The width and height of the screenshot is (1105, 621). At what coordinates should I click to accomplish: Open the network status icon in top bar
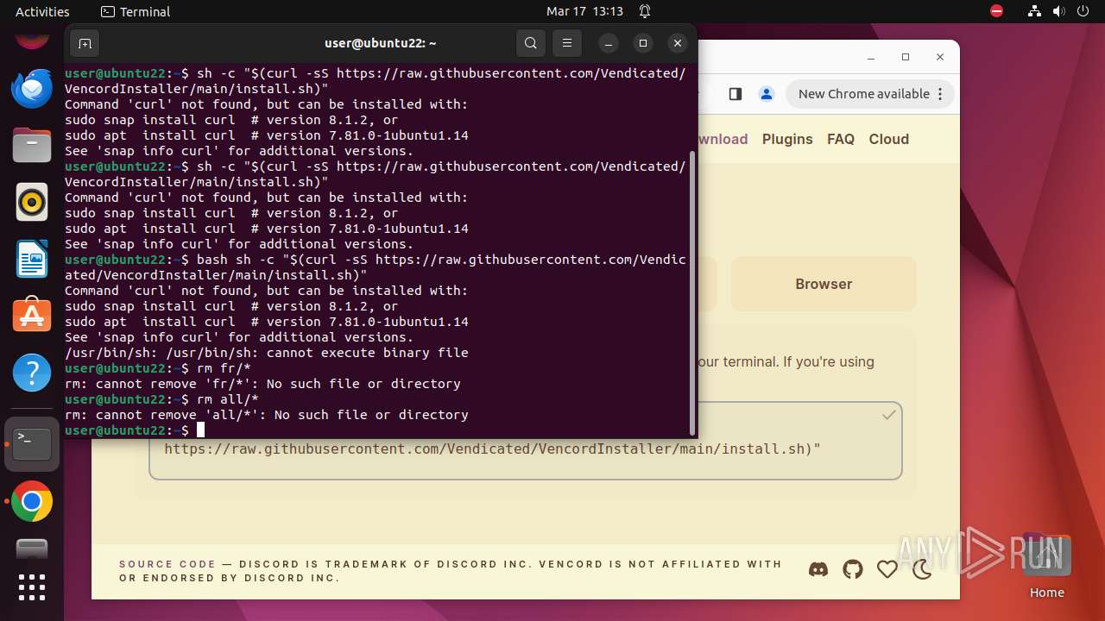(x=1034, y=11)
